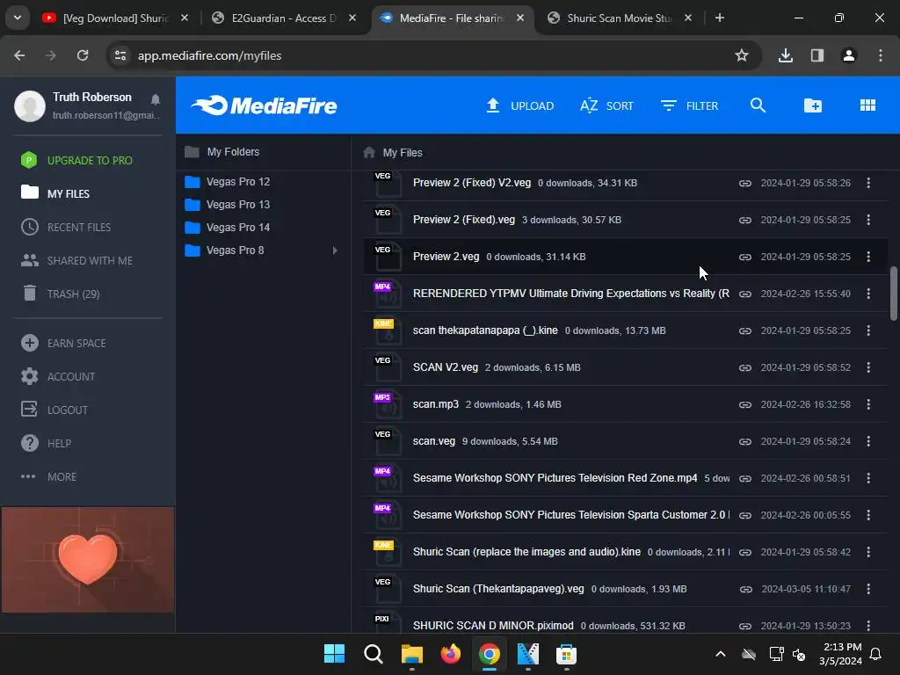Open Chrome downloads icon
The height and width of the screenshot is (675, 900).
pos(786,55)
